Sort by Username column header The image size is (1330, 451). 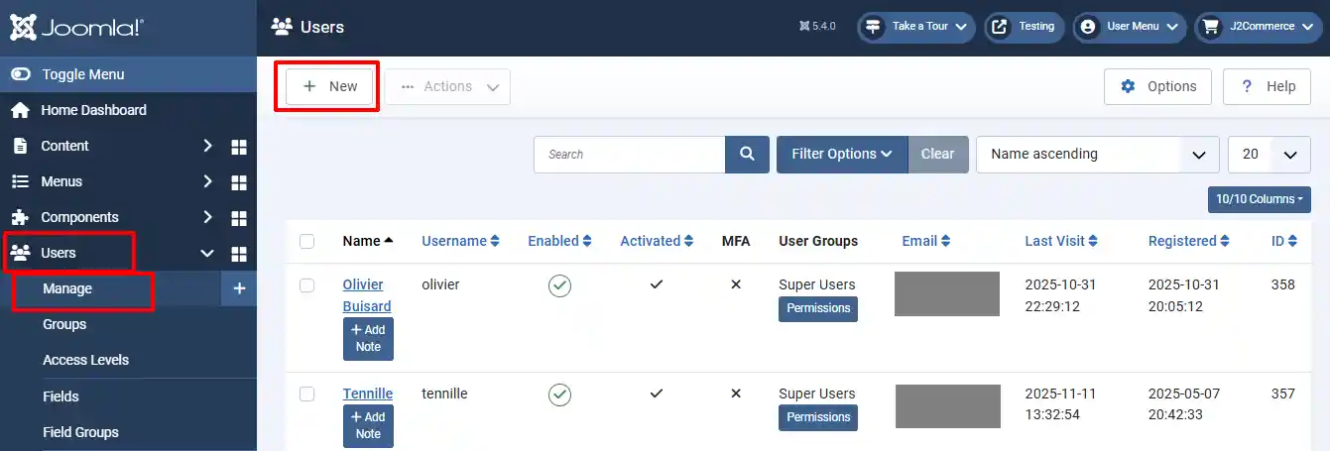tap(460, 241)
